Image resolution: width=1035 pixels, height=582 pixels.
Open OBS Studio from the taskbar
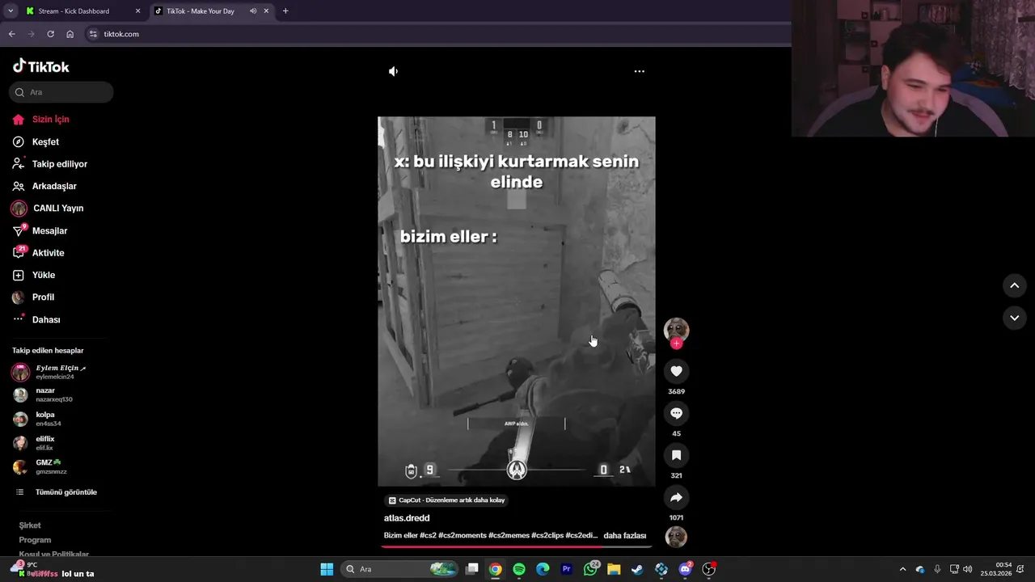709,569
